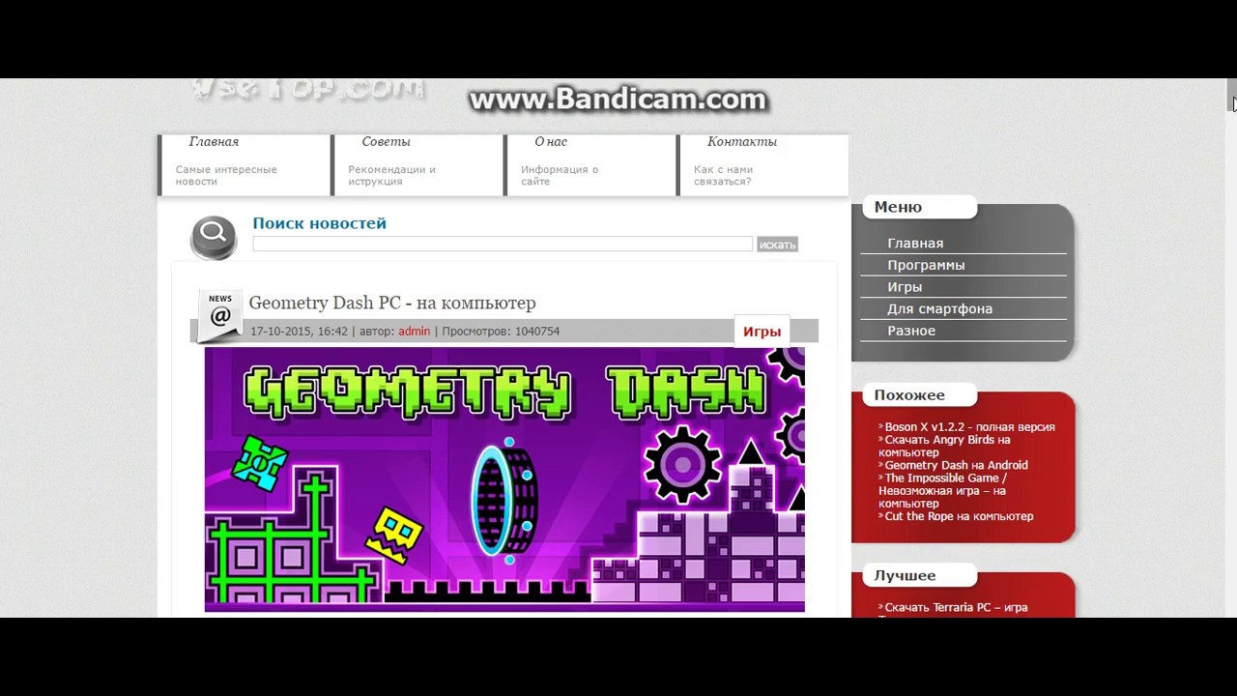Click the article date 17-10-2015, 16:42

click(299, 331)
